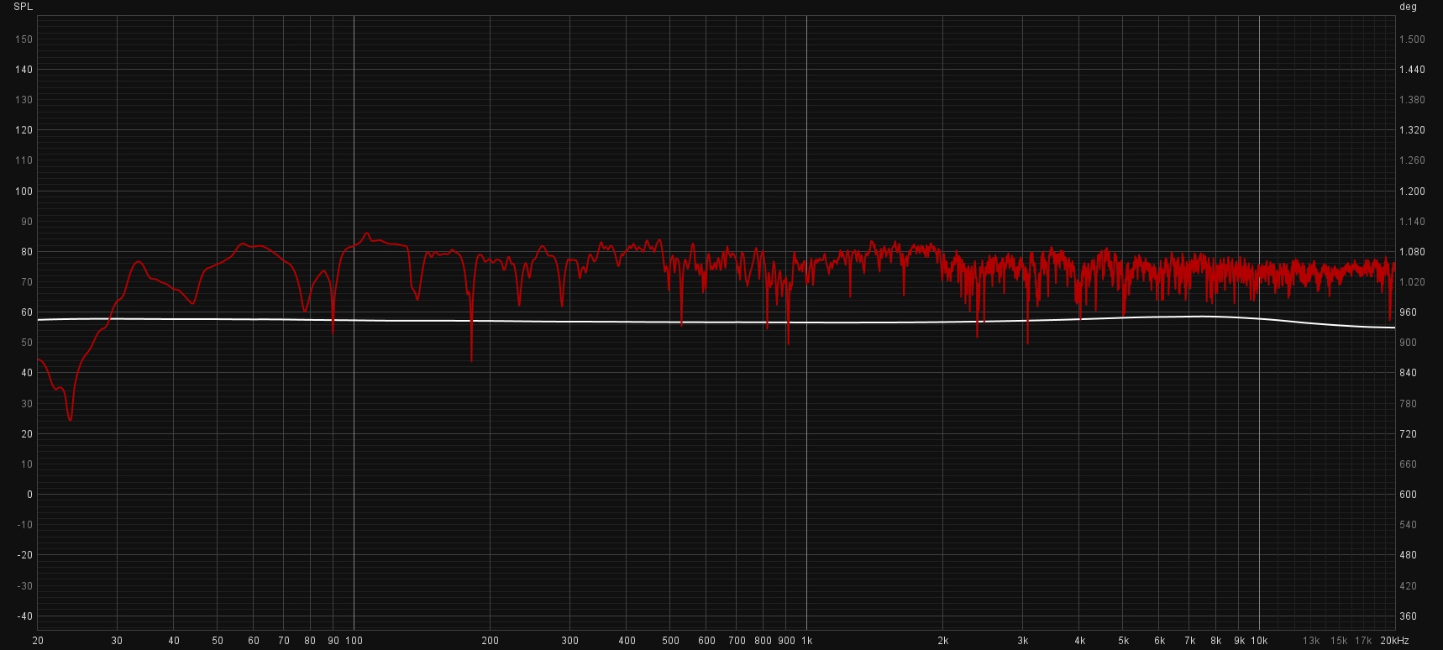Screen dimensions: 1443x650
Task: Select the 1.320 phase axis value
Action: (x=1412, y=130)
